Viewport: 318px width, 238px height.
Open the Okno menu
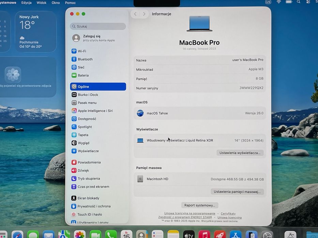(x=56, y=3)
